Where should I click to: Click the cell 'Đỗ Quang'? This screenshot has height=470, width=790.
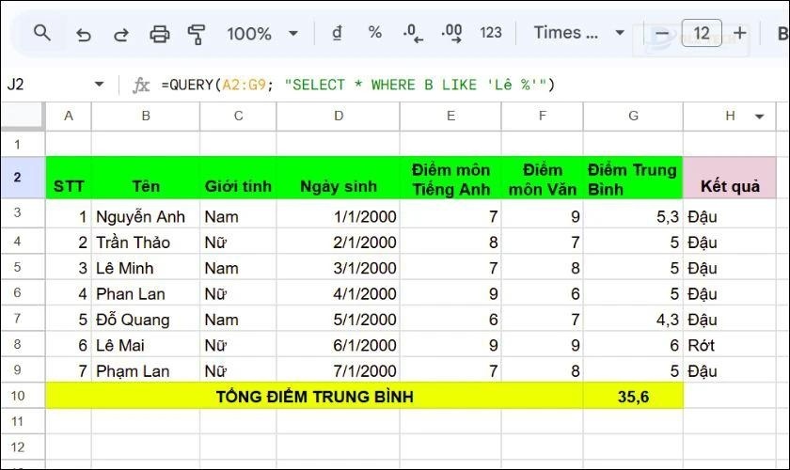(146, 320)
